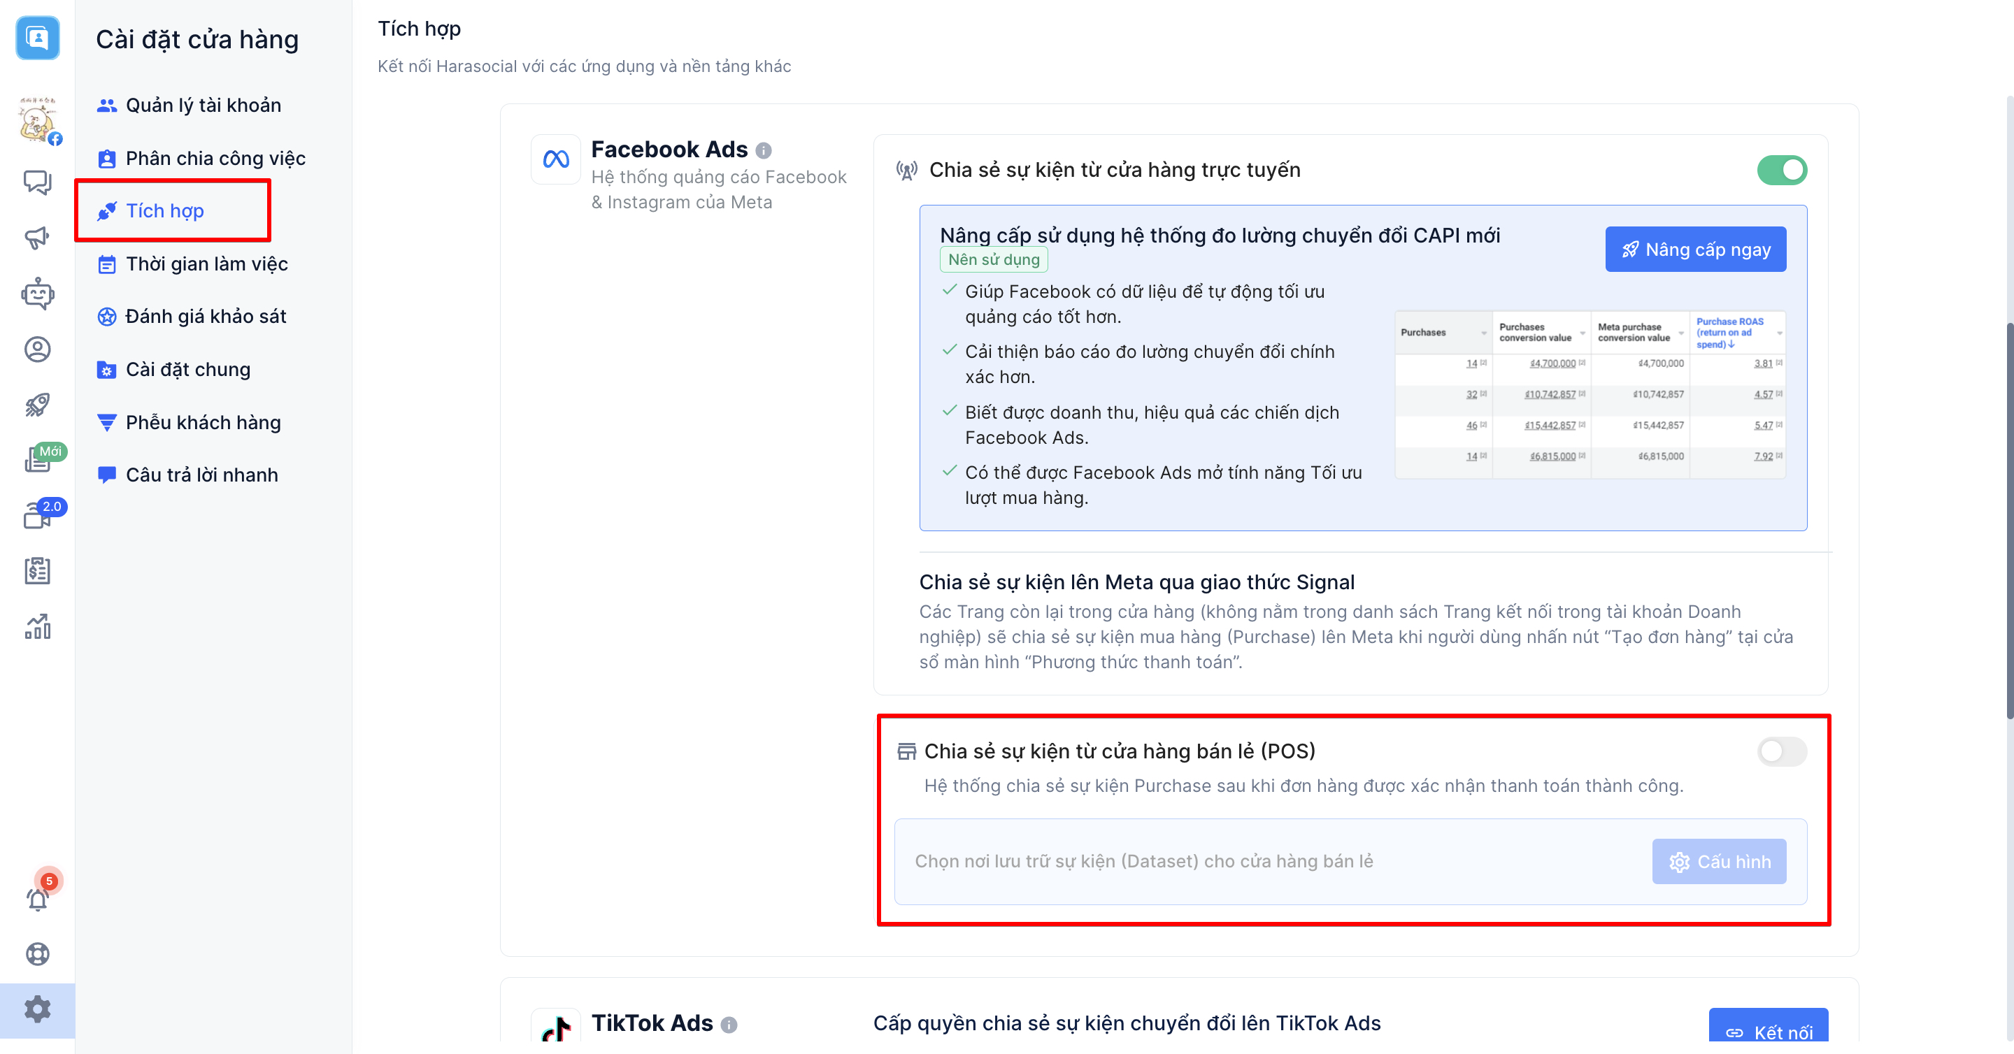Viewport: 2014px width, 1054px height.
Task: Click the Nâng cấp ngay button
Action: [x=1695, y=250]
